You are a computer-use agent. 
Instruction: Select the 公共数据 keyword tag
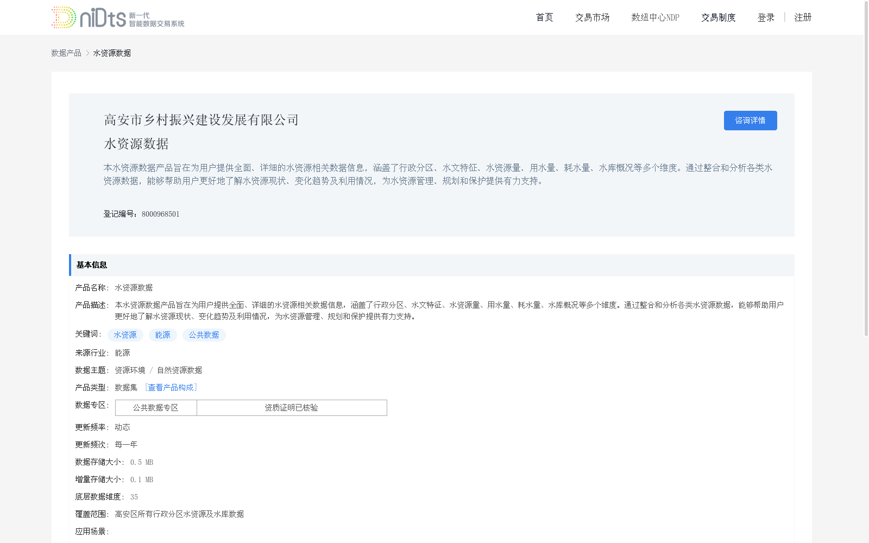point(204,335)
